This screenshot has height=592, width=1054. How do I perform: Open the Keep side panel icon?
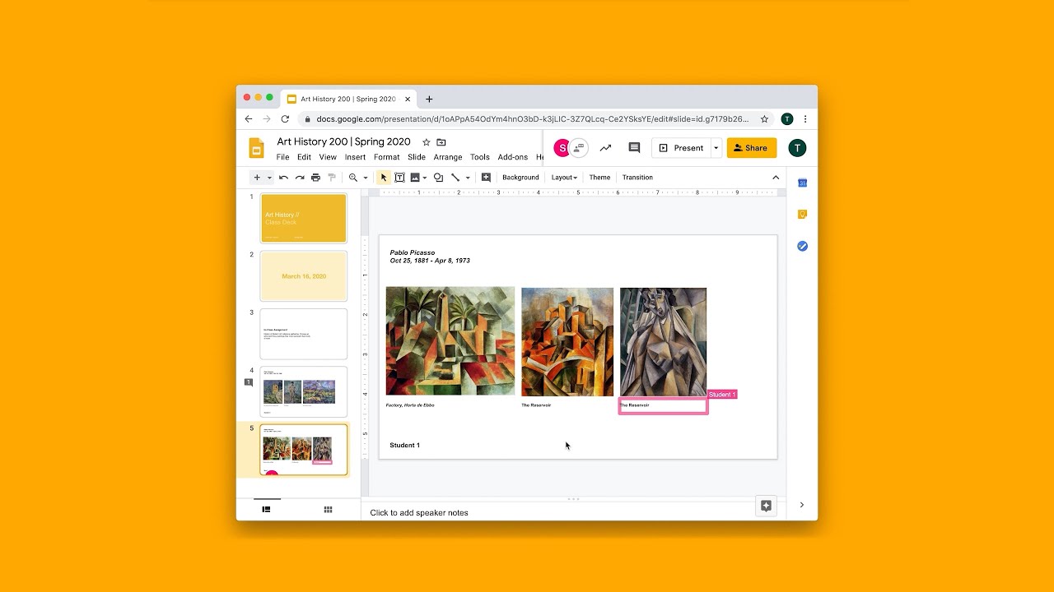click(x=802, y=215)
